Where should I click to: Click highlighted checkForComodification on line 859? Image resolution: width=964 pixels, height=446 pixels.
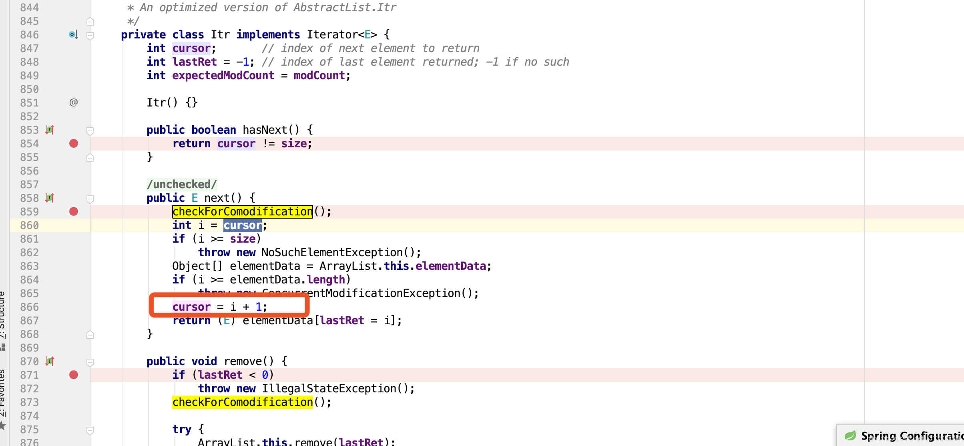tap(243, 212)
